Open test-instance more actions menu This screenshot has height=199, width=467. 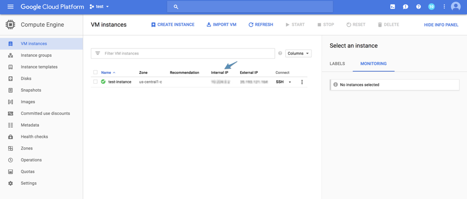[302, 82]
